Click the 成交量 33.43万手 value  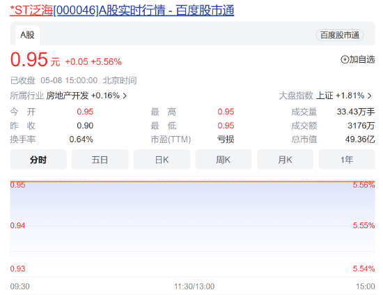[x=356, y=112]
